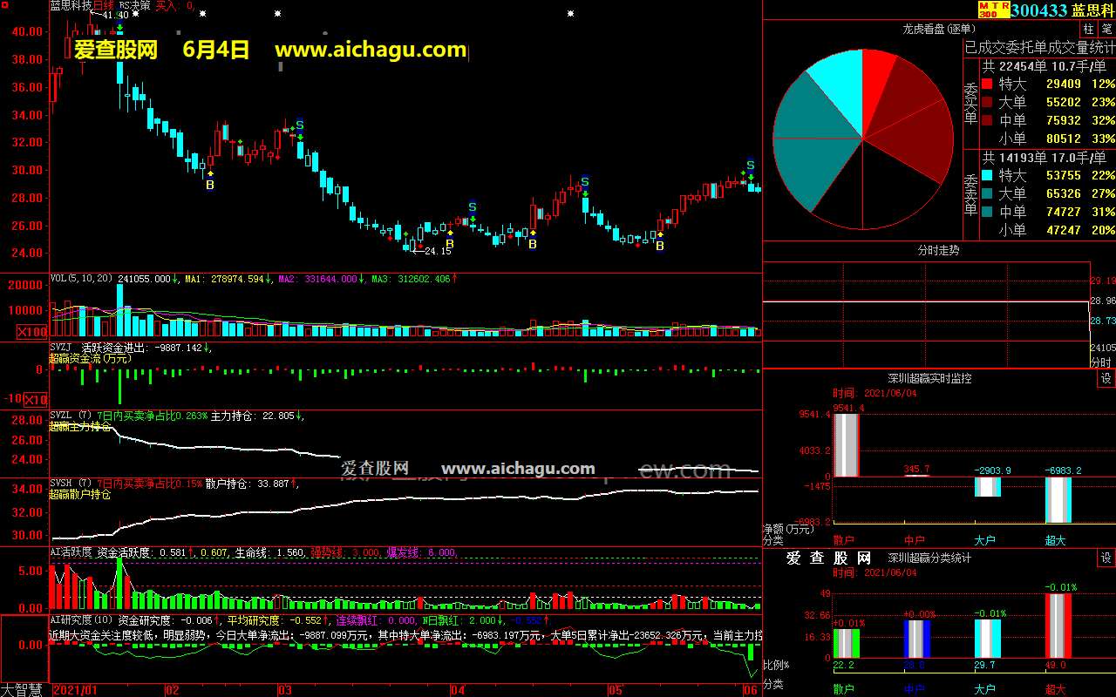Click the 日线 period label in chart header
This screenshot has width=1116, height=697.
click(x=104, y=5)
